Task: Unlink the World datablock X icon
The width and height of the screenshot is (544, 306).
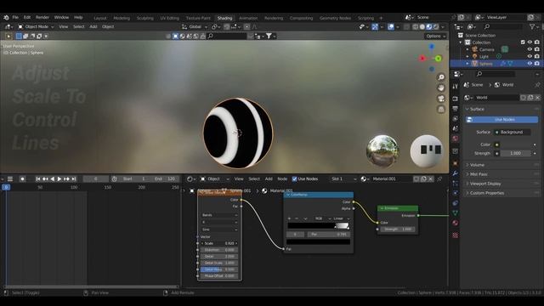Action: click(537, 98)
